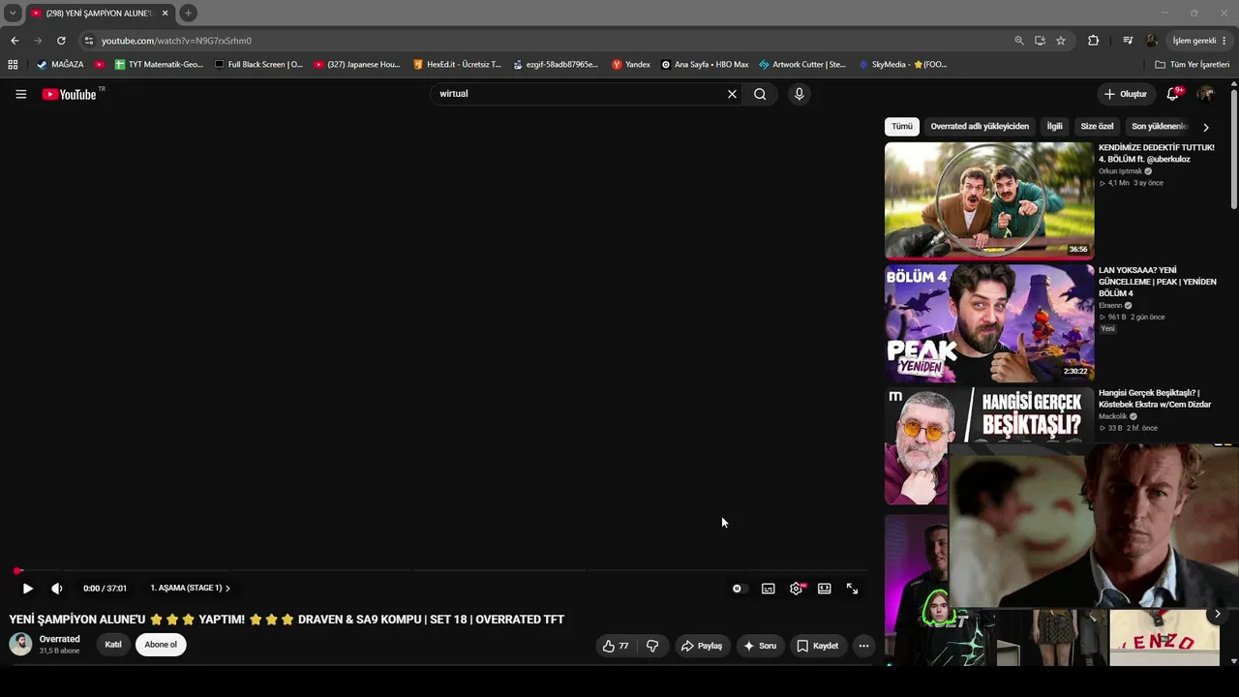The image size is (1239, 697).
Task: Click the search magnifier button
Action: tap(760, 94)
